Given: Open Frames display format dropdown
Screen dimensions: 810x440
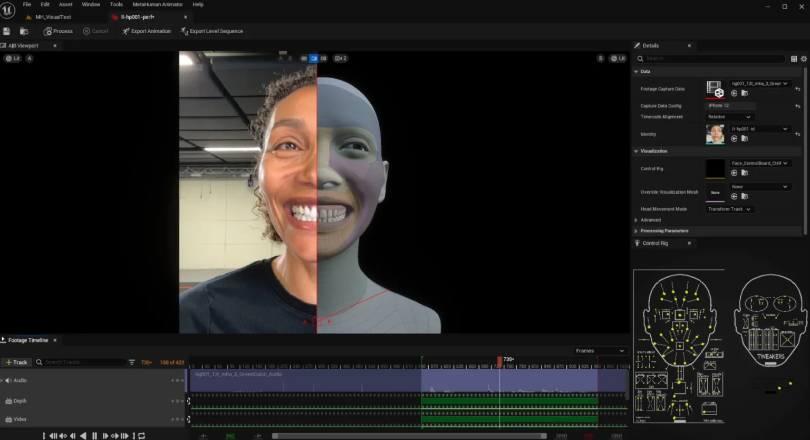Looking at the screenshot, I should [600, 351].
